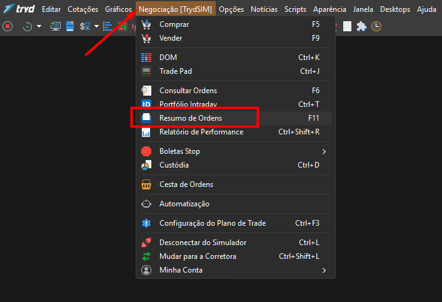Open the dropdown arrow beside the dollar hourglass icon

pyautogui.click(x=96, y=26)
